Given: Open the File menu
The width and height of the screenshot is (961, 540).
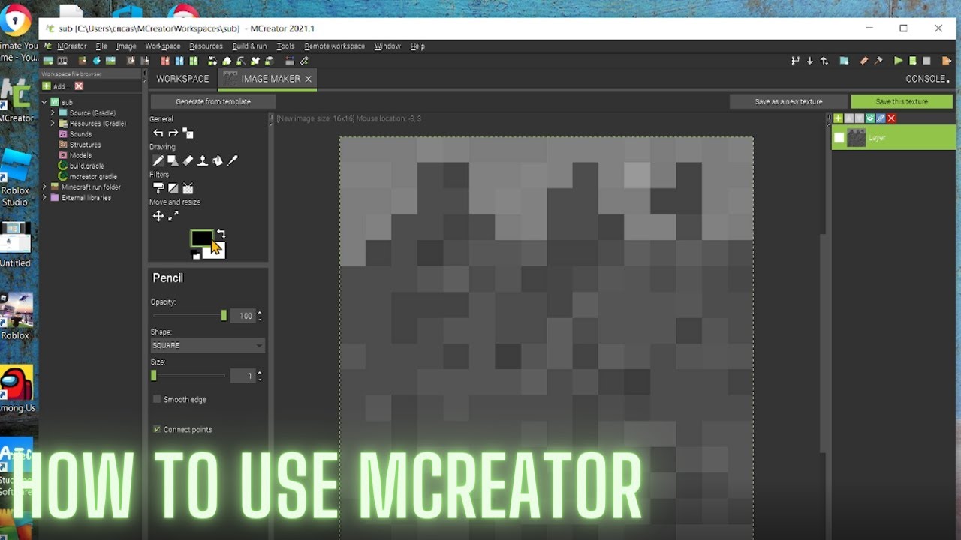Looking at the screenshot, I should [x=101, y=46].
